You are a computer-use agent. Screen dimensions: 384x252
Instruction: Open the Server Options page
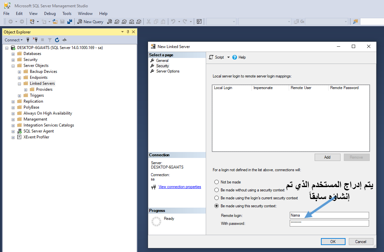tap(168, 72)
